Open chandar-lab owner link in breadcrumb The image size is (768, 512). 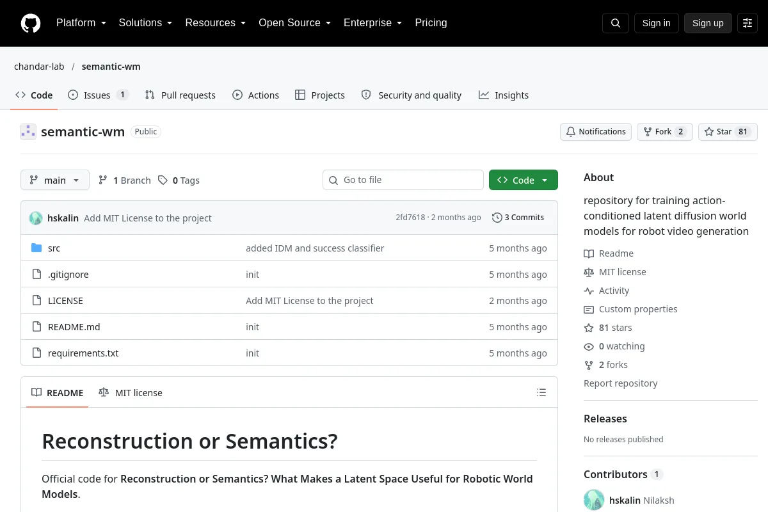point(39,67)
